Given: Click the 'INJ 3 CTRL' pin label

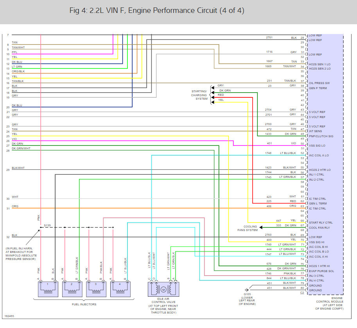Looking at the screenshot, I should pyautogui.click(x=316, y=276).
